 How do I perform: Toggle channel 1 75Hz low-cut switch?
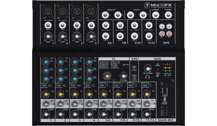44,85
